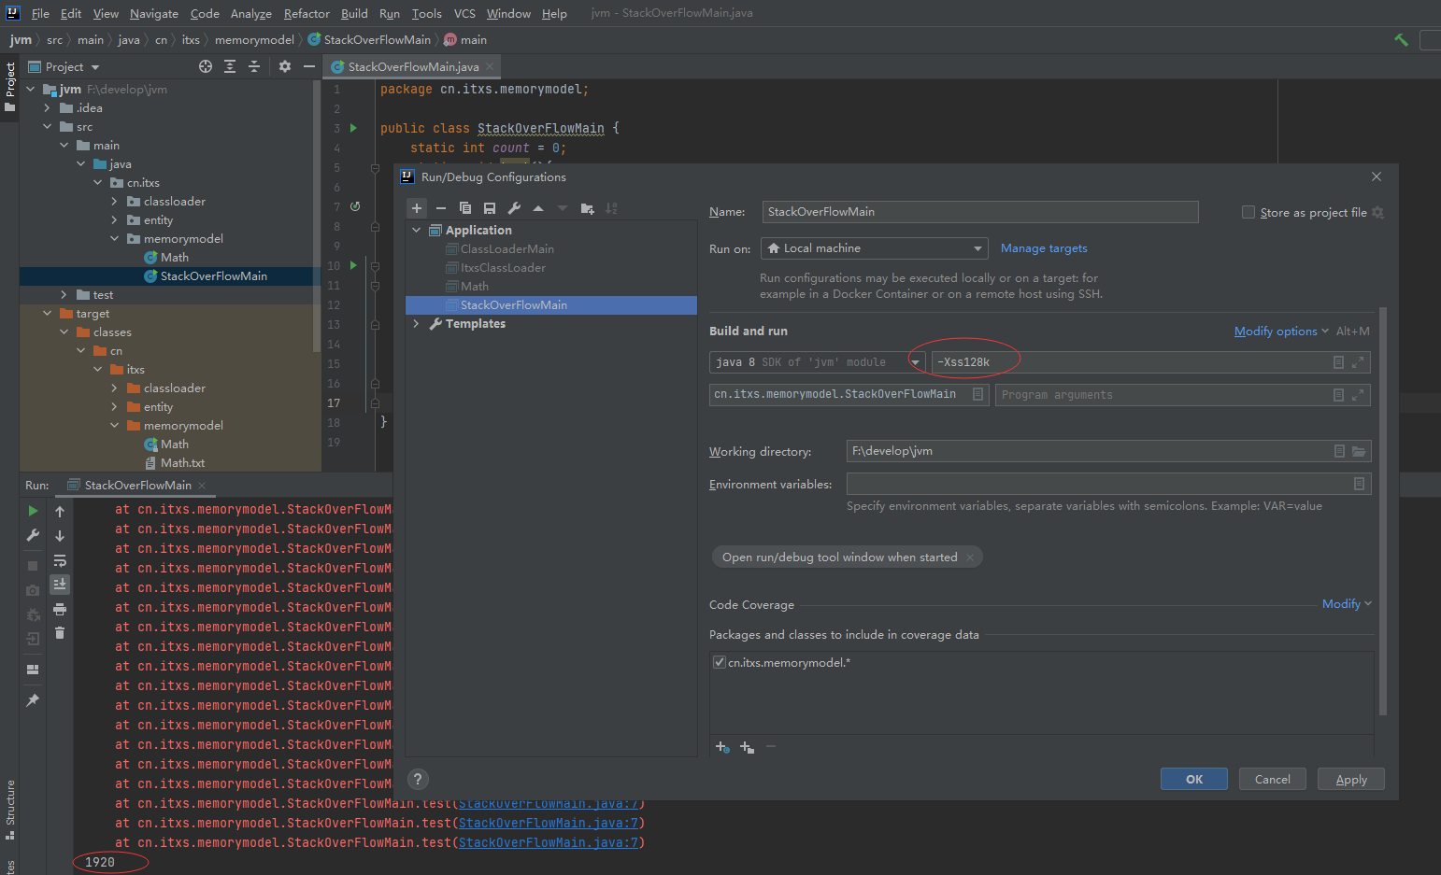Enable the Store as project file checkbox
Screen dimensions: 1441x875
point(1248,212)
